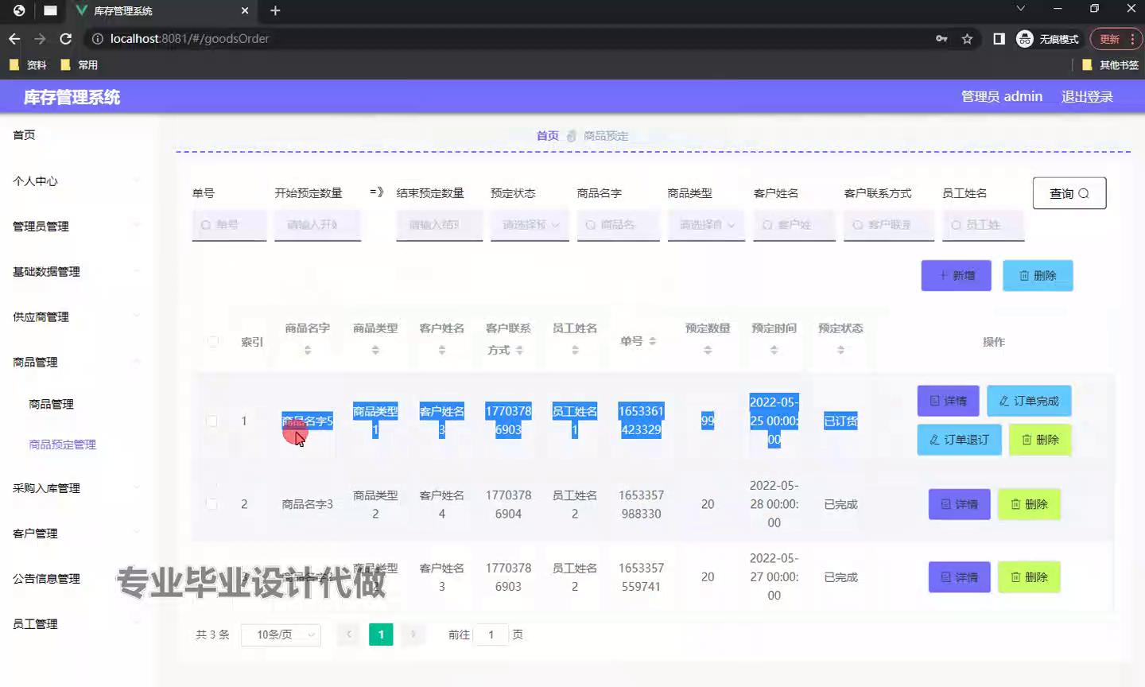The width and height of the screenshot is (1145, 687).
Task: Open the 预定状态 filter dropdown
Action: (530, 225)
